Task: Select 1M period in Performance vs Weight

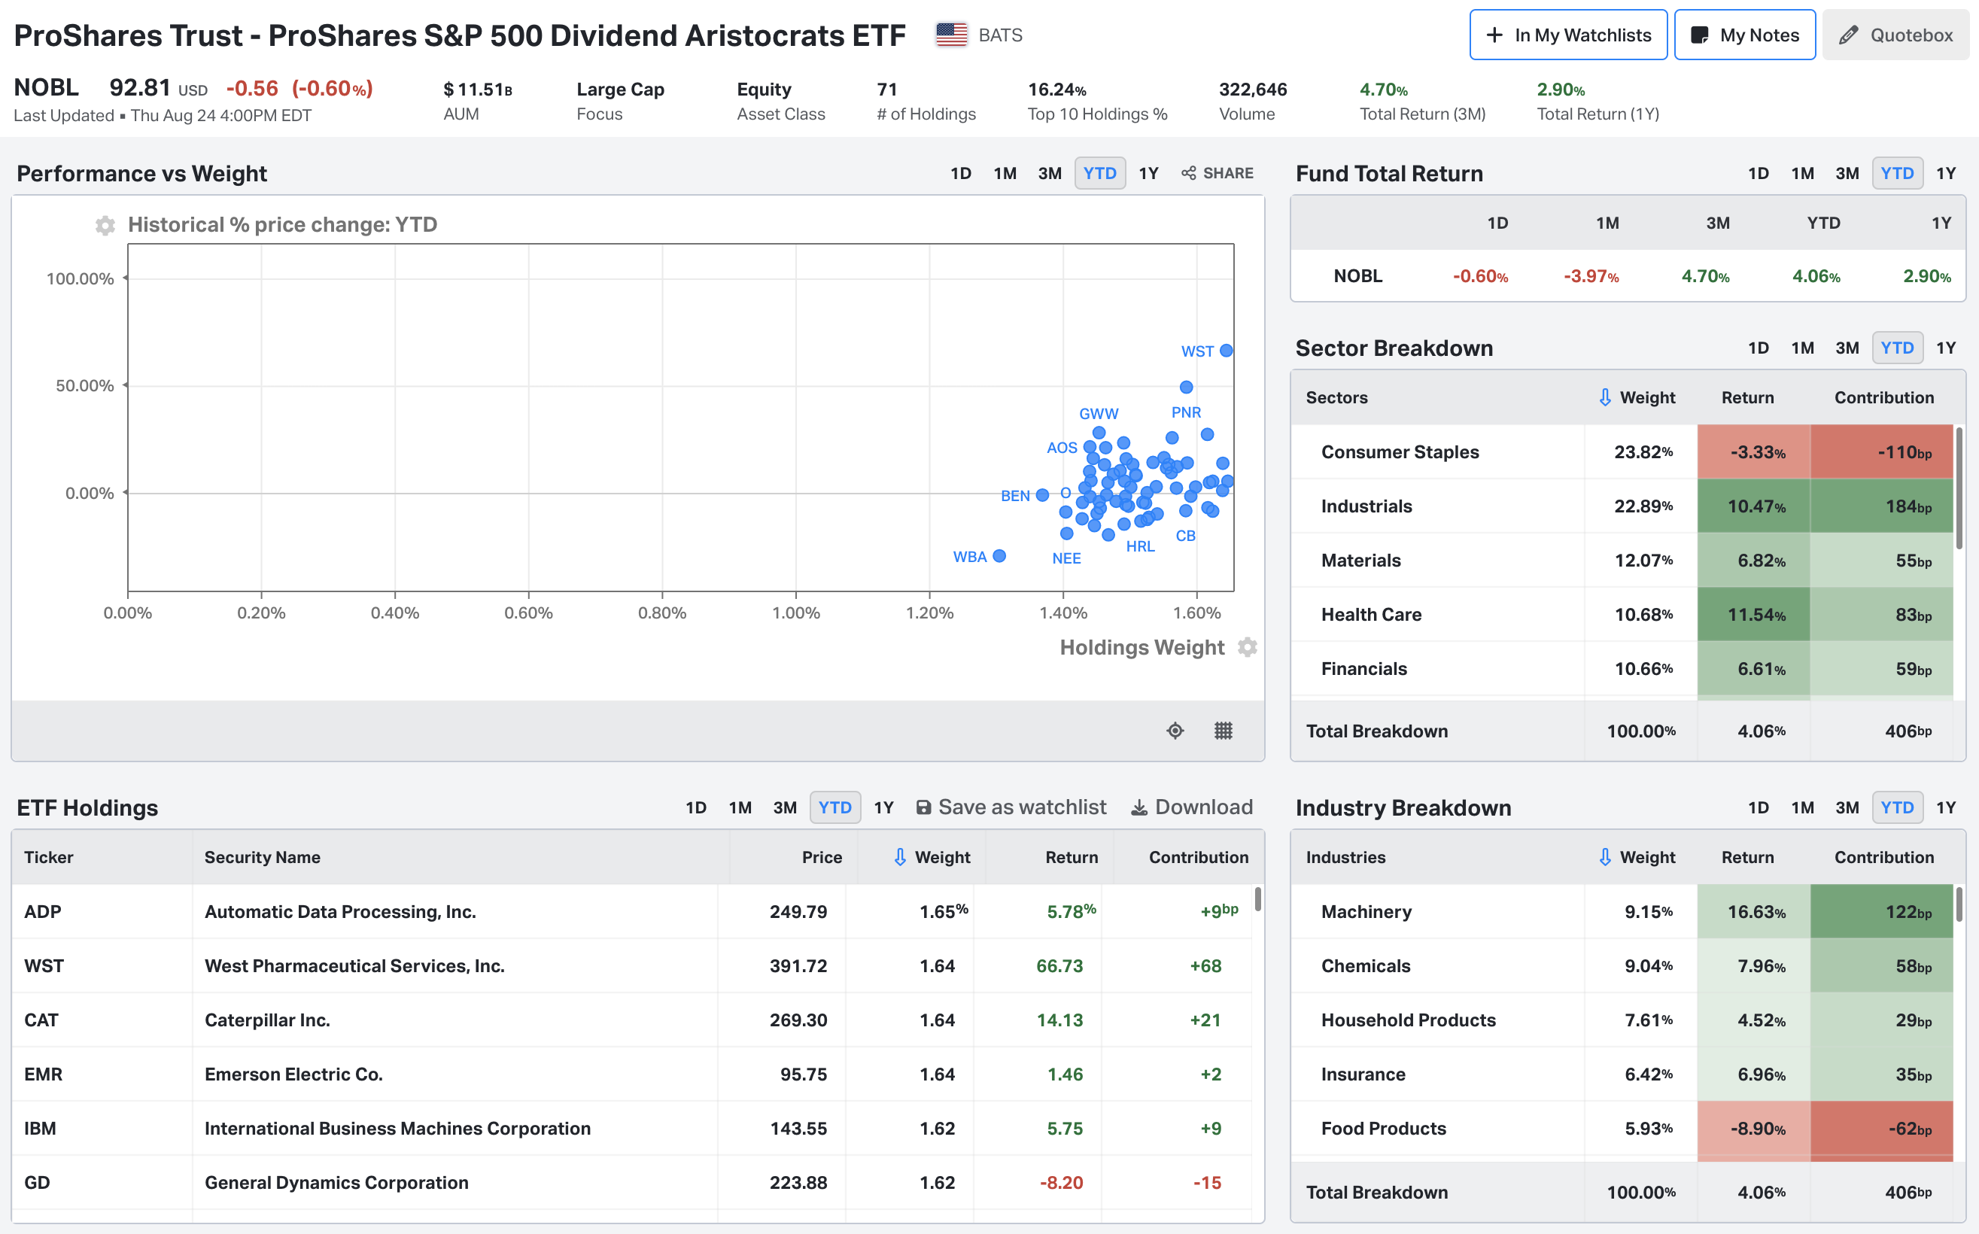Action: pyautogui.click(x=1005, y=173)
